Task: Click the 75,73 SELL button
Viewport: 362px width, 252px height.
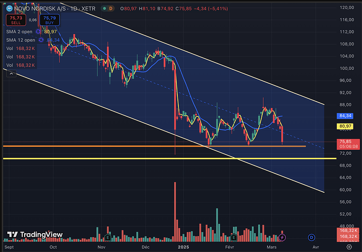Action: (x=16, y=20)
